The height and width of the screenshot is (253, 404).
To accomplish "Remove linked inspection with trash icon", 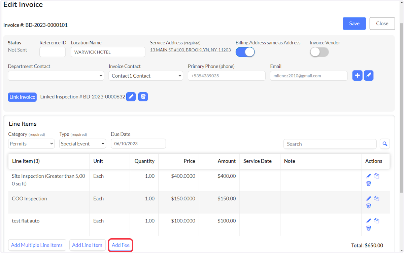I will click(x=143, y=97).
